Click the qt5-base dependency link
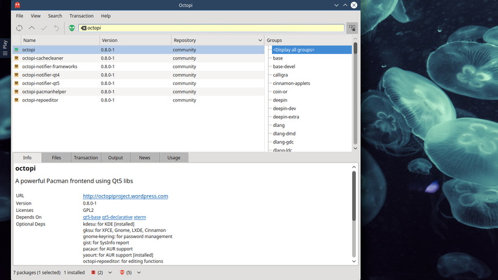 pos(92,217)
